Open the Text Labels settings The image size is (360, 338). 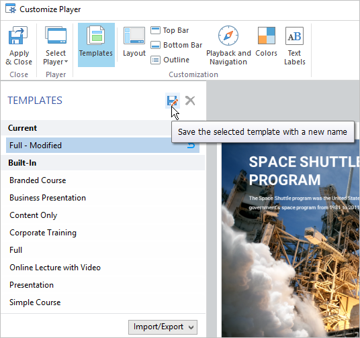coord(295,46)
